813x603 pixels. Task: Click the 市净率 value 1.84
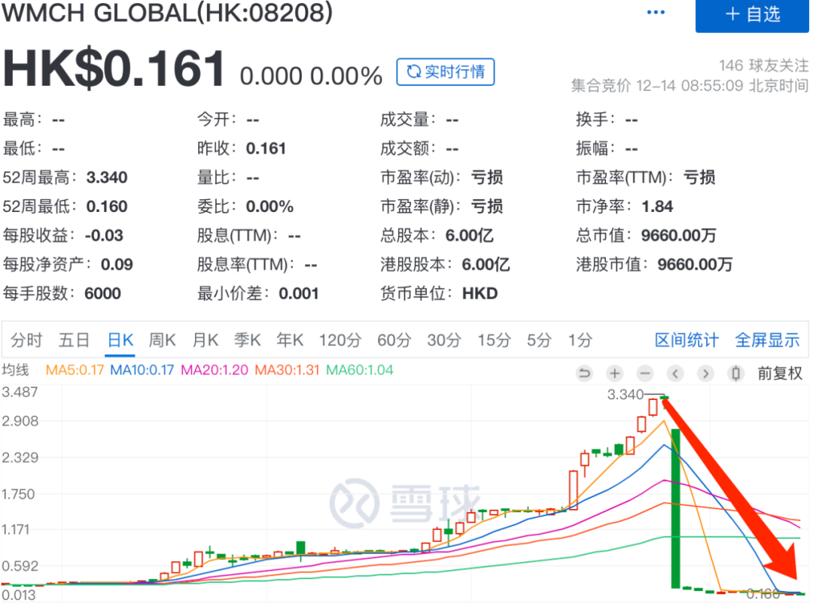tap(657, 207)
